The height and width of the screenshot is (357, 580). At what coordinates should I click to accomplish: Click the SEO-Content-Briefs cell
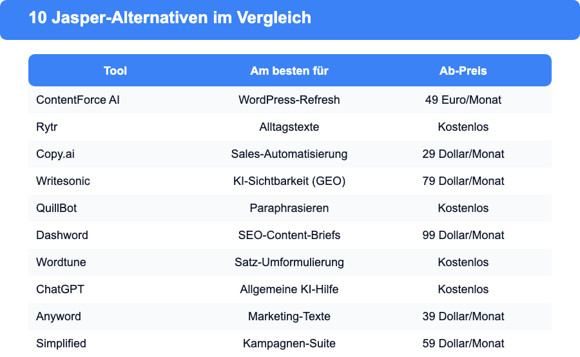(289, 235)
